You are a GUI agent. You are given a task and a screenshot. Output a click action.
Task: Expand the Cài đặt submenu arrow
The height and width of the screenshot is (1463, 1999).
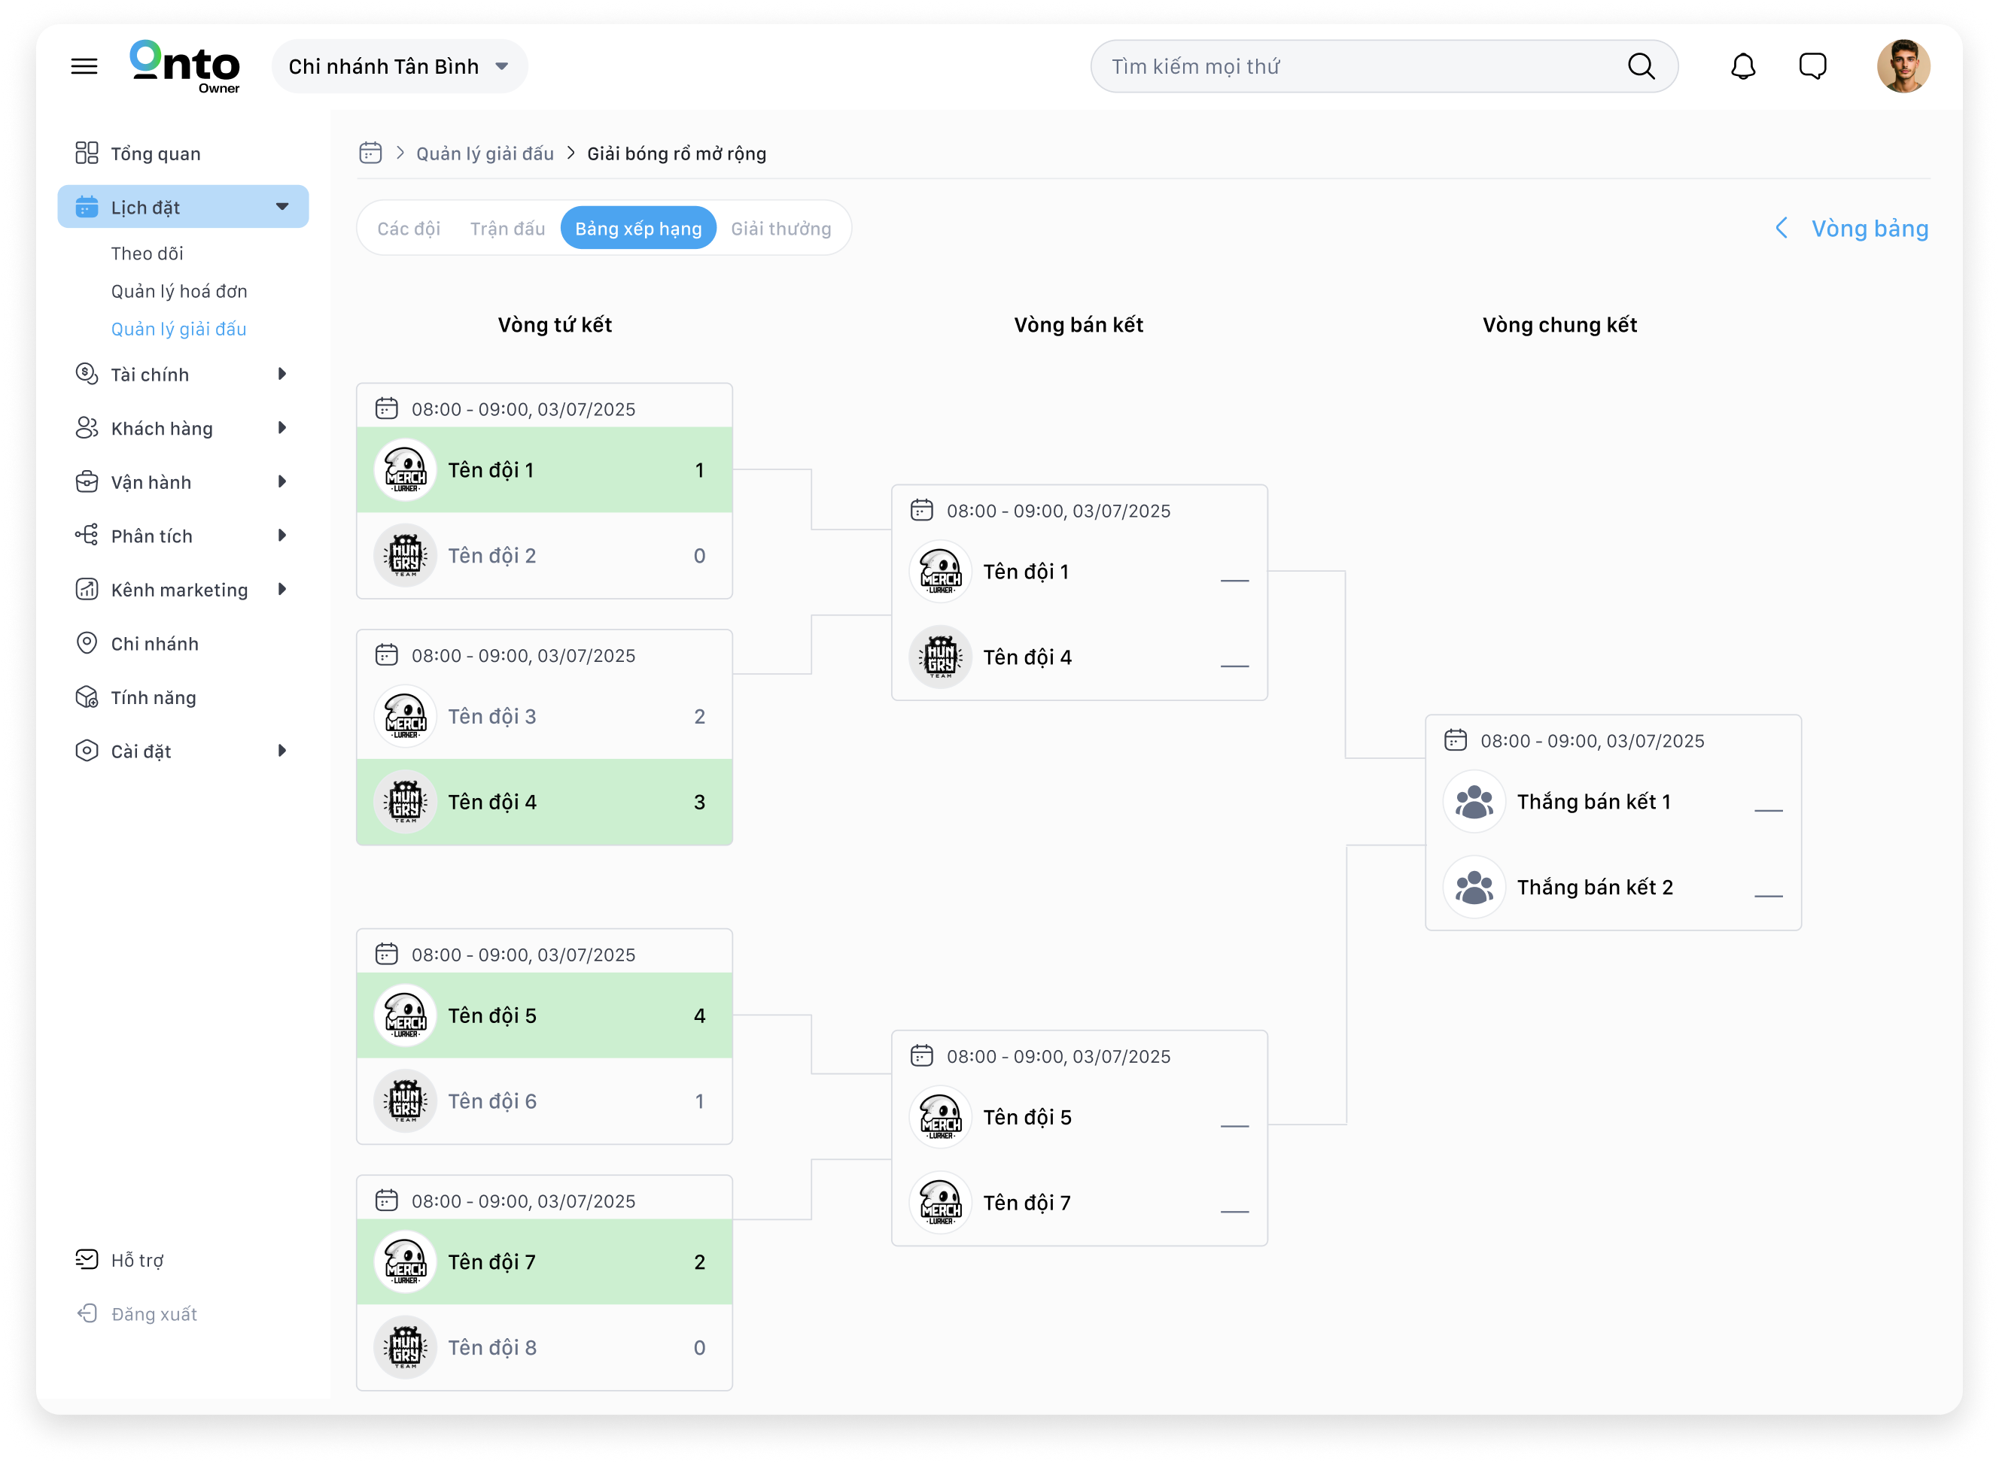(283, 751)
